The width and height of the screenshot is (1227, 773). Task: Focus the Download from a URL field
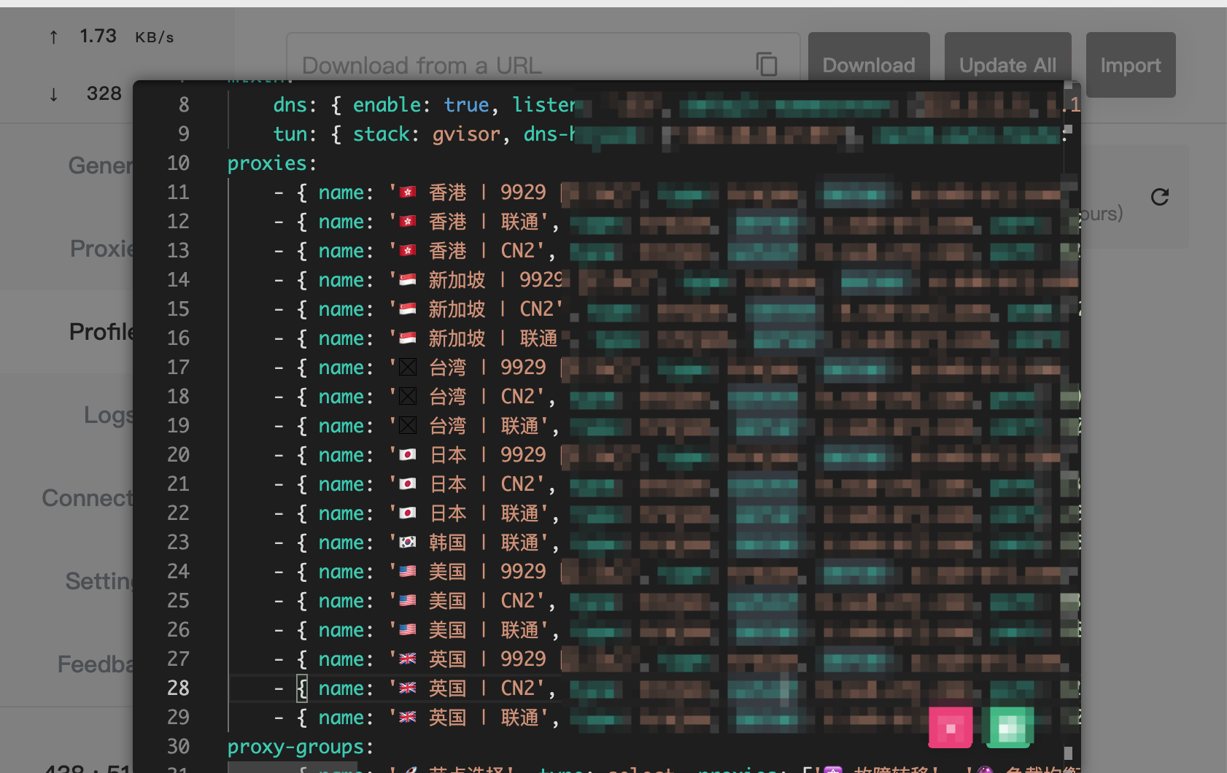click(x=518, y=65)
